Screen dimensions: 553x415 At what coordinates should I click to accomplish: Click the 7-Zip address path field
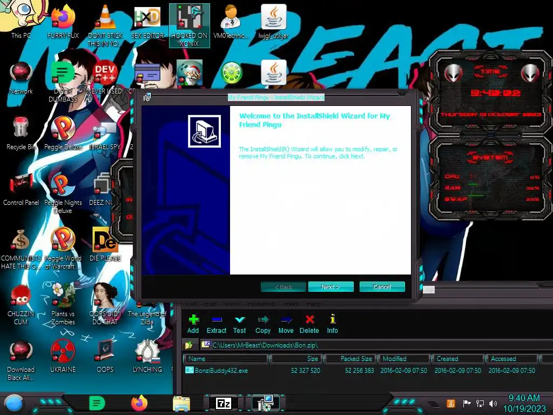coord(376,345)
